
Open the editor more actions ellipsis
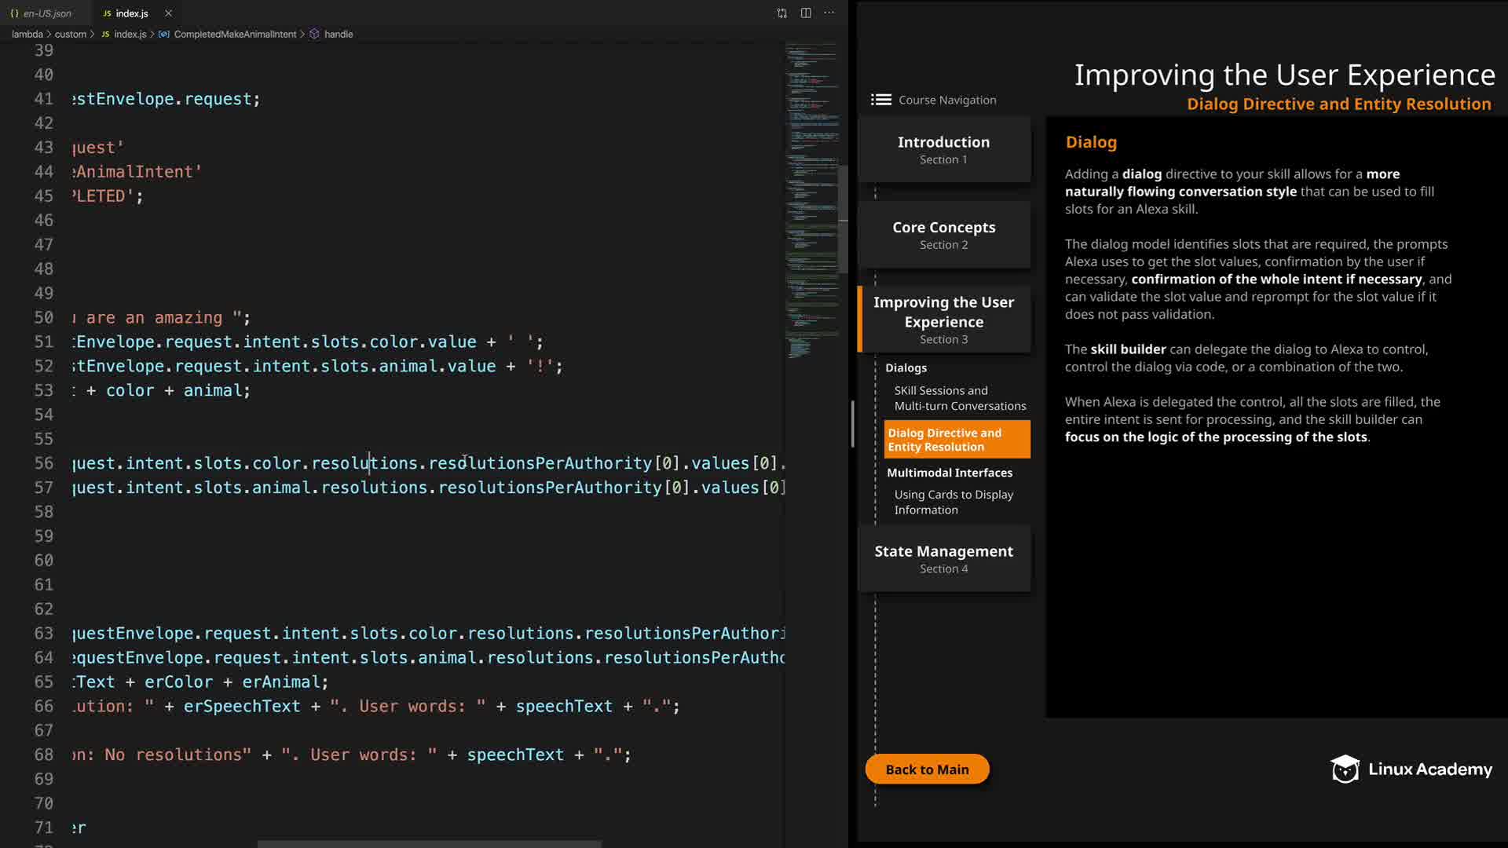point(829,13)
